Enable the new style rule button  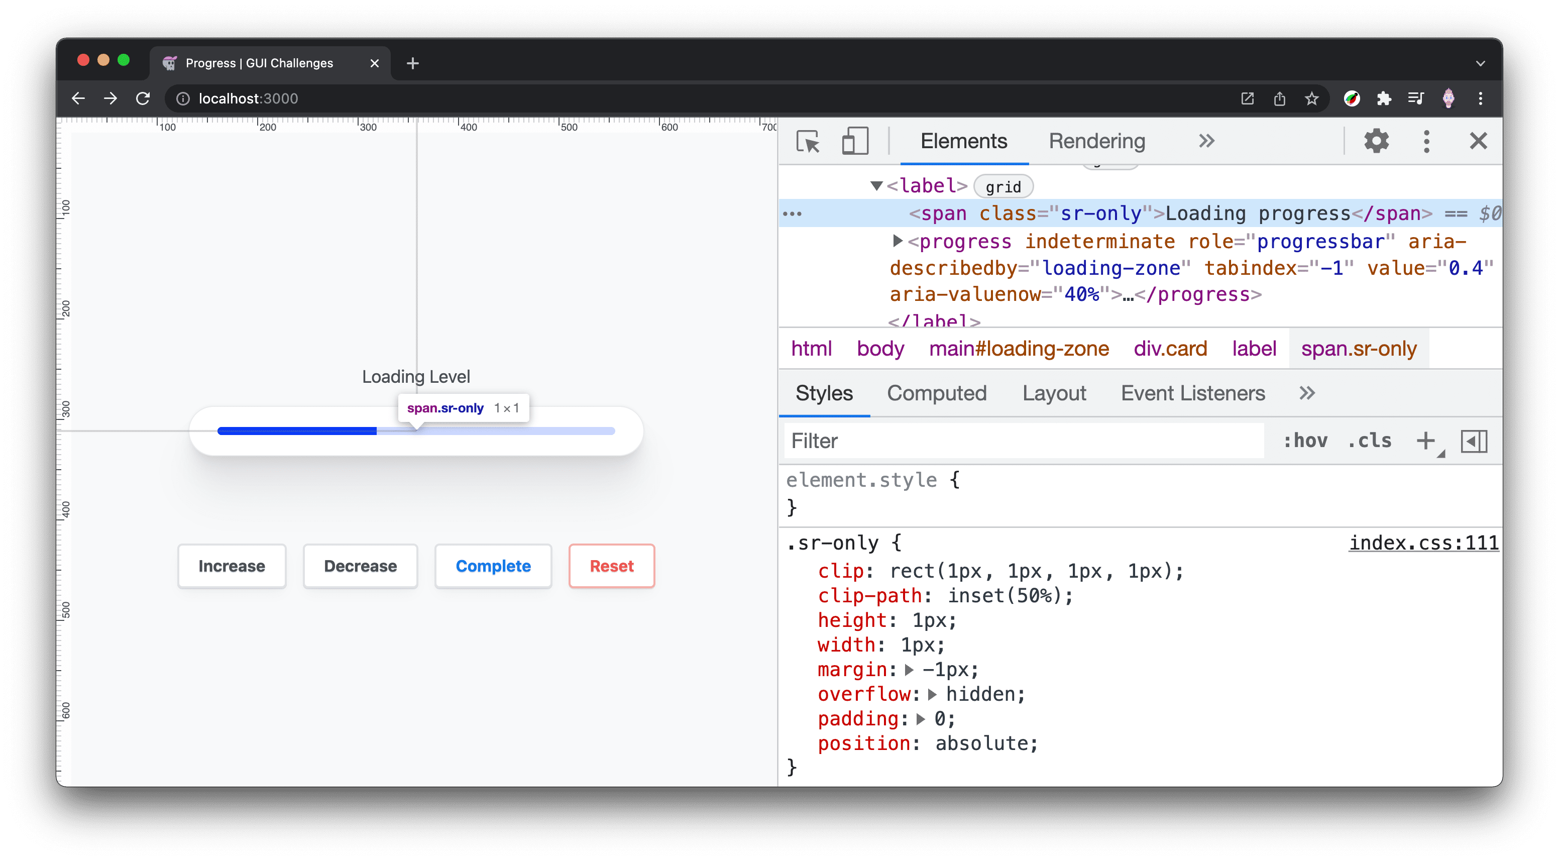1426,440
